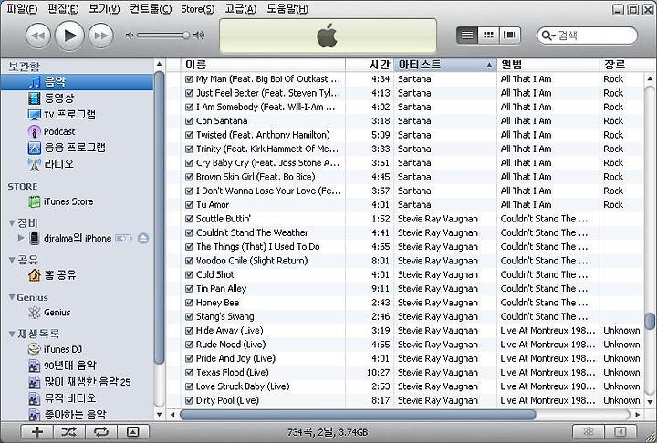This screenshot has height=443, width=657.
Task: Collapse the 재생목록 playlists section
Action: [x=12, y=335]
